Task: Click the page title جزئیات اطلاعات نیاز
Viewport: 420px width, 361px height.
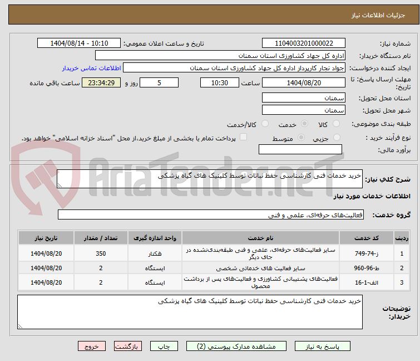Action: (378, 15)
